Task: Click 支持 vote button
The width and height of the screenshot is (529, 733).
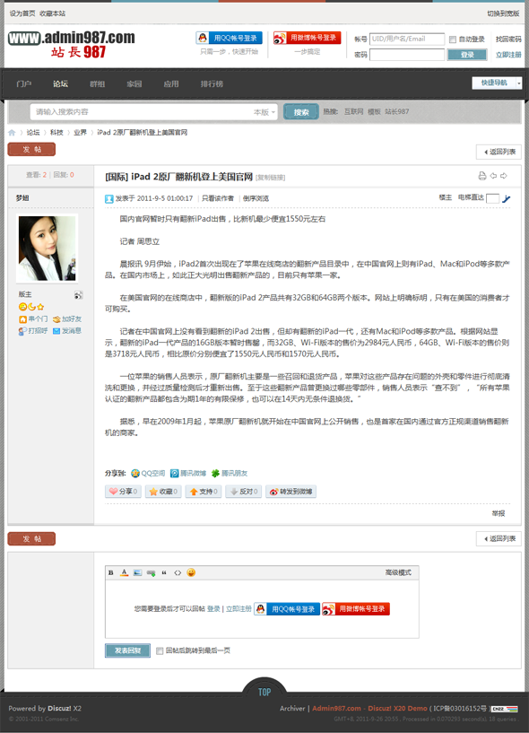Action: (x=204, y=492)
